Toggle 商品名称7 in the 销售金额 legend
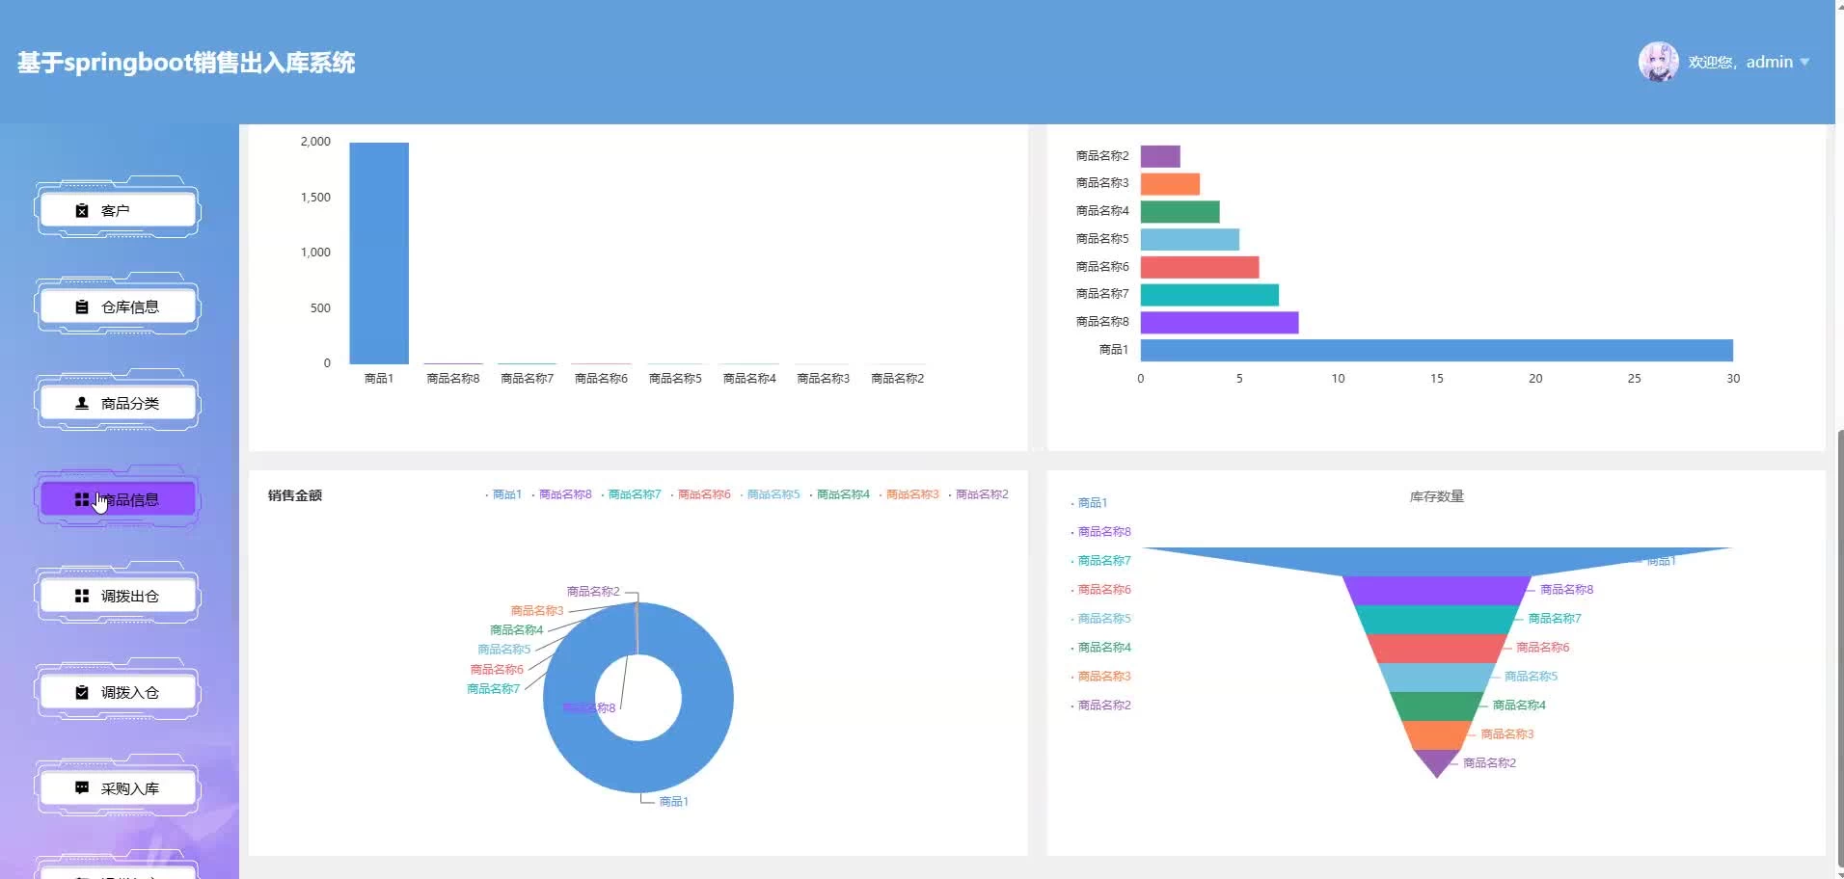1844x879 pixels. (632, 494)
